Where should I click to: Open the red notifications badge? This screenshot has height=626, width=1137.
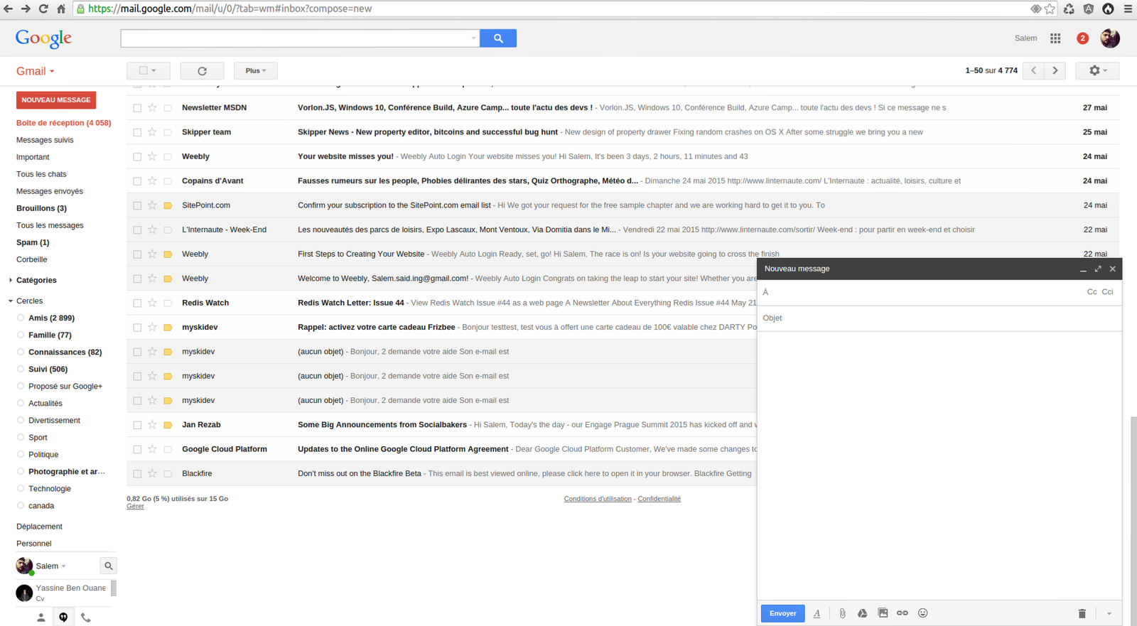coord(1082,38)
